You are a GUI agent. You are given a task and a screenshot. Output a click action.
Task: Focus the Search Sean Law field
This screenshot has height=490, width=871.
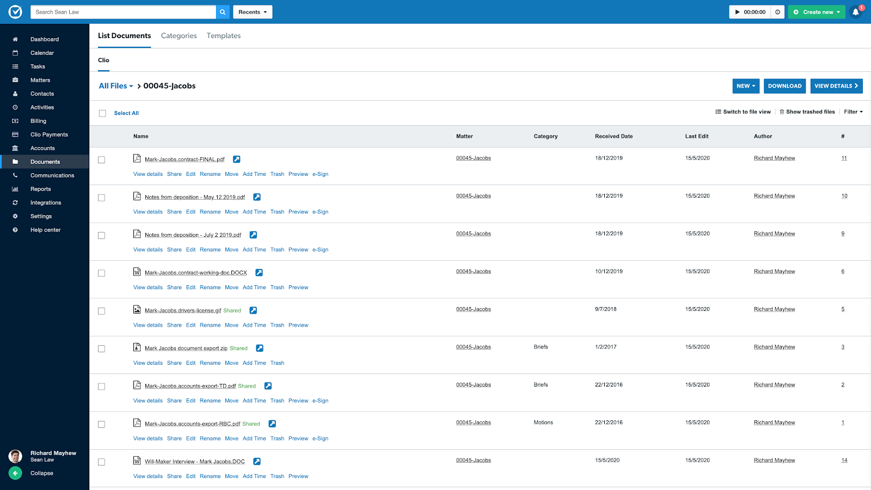[x=123, y=12]
